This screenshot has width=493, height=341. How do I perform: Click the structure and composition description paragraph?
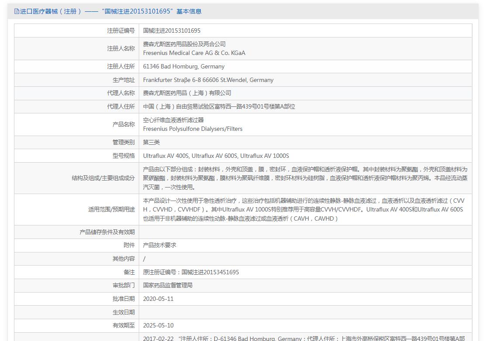(305, 178)
